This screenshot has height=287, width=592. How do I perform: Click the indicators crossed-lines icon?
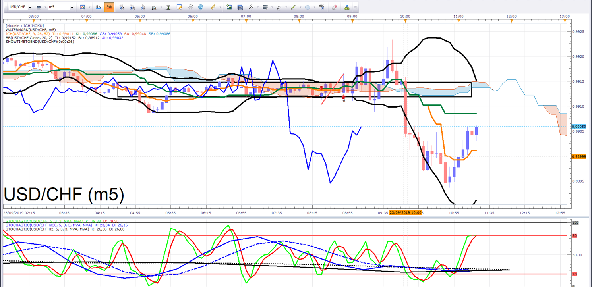251,7
